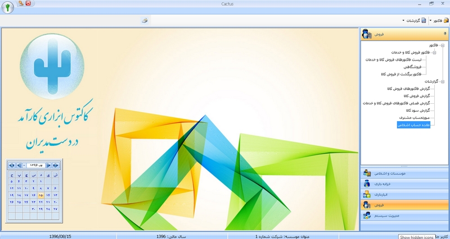The width and height of the screenshot is (450, 239).
Task: Click the گزارشات toolbar icon
Action: point(424,20)
